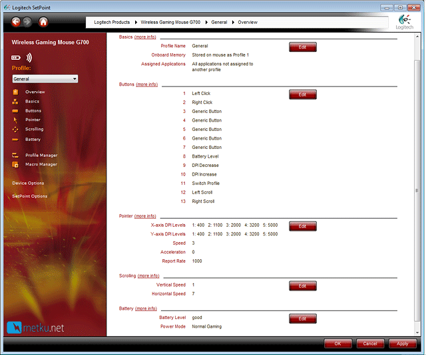426x355 pixels.
Task: Open Profile Manager
Action: click(41, 156)
